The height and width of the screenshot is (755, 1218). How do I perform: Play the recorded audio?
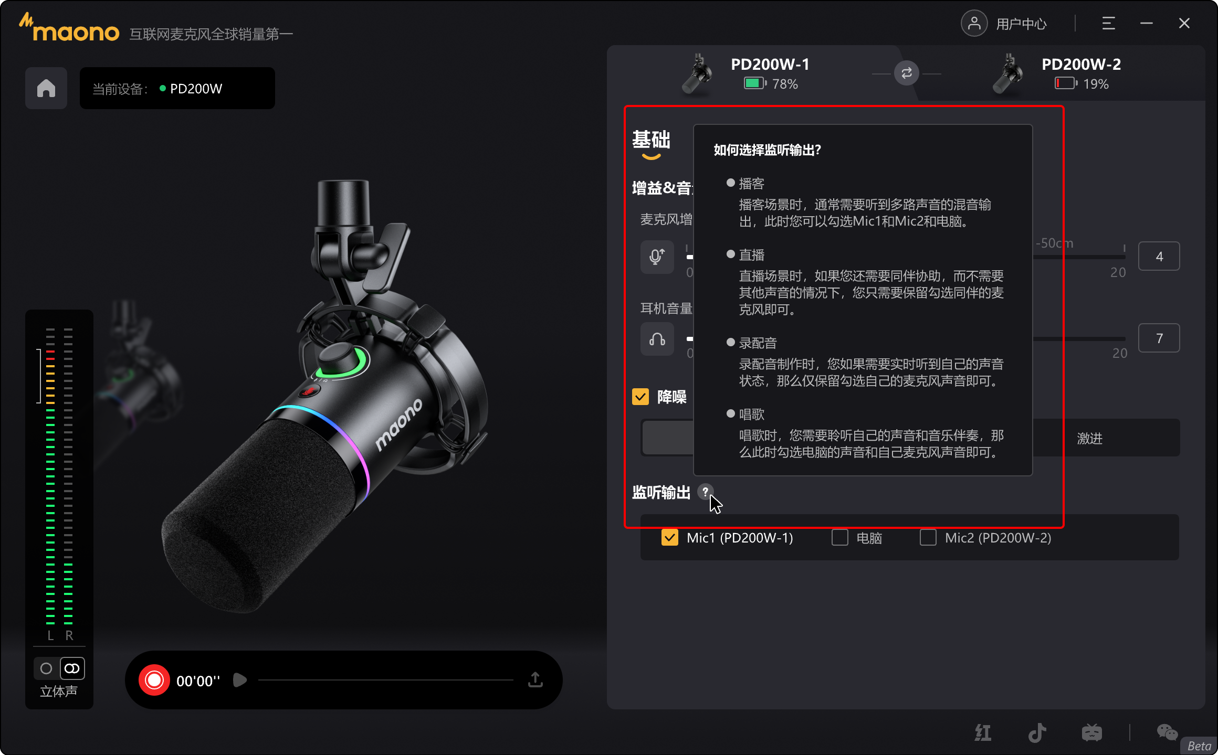pyautogui.click(x=240, y=680)
